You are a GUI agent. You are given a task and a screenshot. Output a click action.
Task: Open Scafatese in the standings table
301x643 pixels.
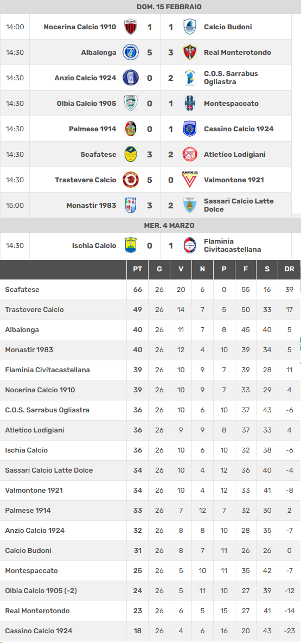(x=22, y=290)
